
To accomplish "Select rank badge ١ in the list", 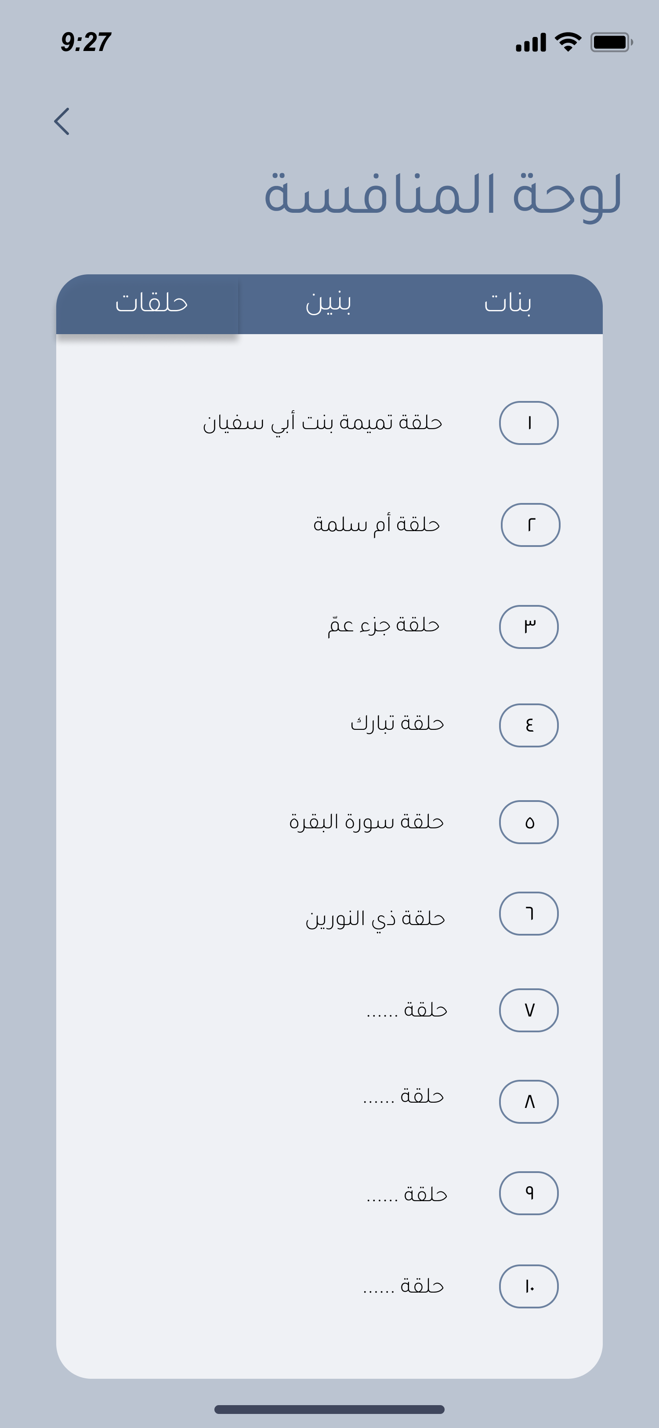I will click(x=529, y=423).
